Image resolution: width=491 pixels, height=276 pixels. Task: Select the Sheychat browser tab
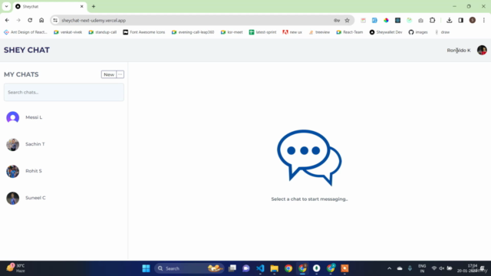tap(50, 6)
